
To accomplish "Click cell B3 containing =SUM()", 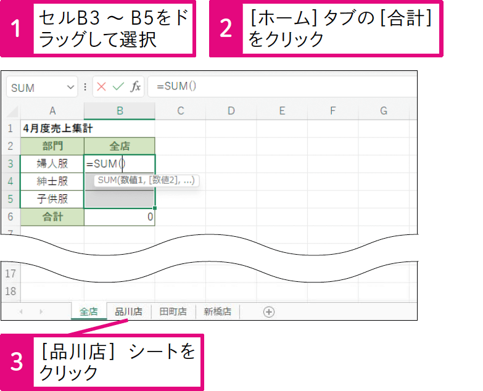I will 120,164.
